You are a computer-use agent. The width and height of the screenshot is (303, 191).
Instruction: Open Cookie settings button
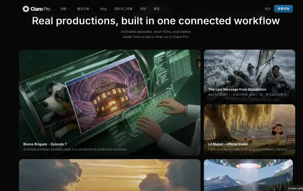[295, 188]
